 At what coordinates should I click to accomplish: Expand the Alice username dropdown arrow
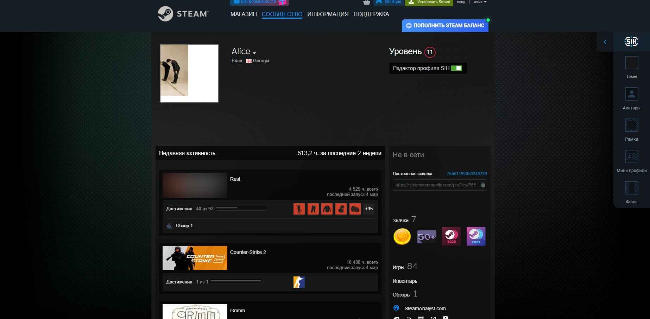tap(254, 53)
